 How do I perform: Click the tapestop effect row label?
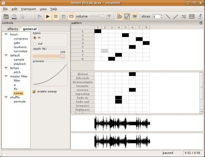[x=83, y=94]
